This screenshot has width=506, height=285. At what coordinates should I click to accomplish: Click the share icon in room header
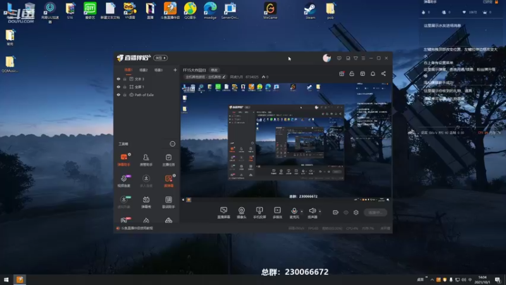point(383,73)
